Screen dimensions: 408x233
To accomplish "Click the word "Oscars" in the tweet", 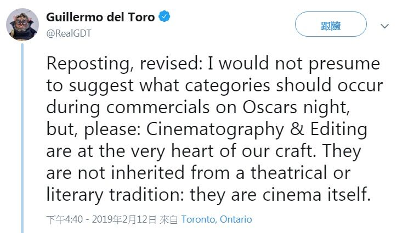I will (x=269, y=107).
